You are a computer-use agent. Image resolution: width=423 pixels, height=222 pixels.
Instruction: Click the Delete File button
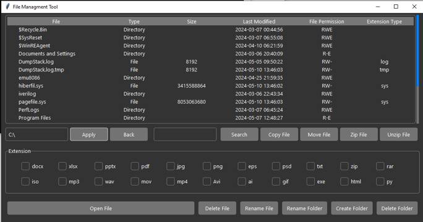[x=217, y=208]
